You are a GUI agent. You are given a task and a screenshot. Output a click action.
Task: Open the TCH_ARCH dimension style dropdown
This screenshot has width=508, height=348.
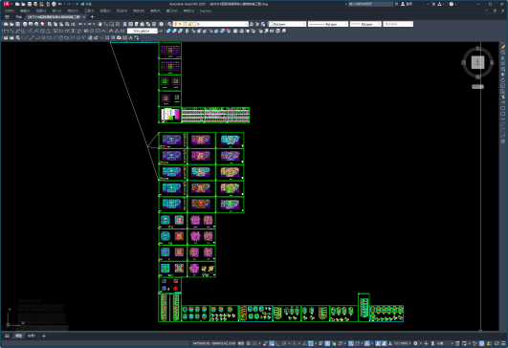pos(143,32)
